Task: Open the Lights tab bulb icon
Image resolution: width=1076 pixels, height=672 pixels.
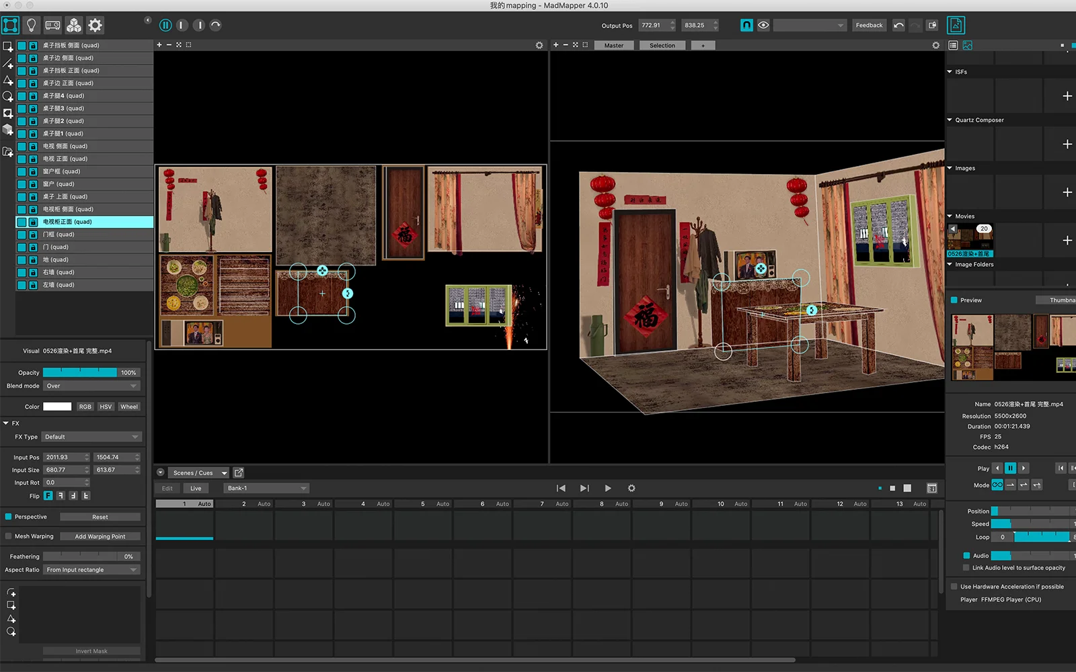Action: [x=31, y=26]
